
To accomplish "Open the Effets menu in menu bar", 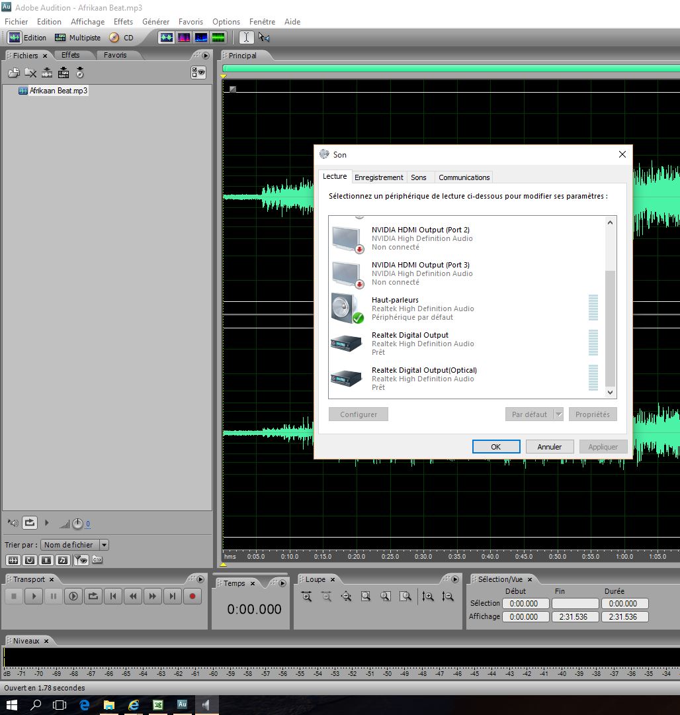I will point(123,21).
